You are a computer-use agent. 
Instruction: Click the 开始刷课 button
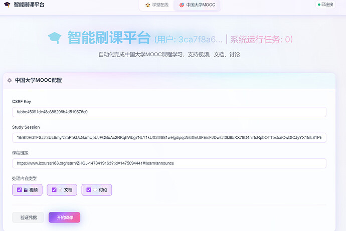[64, 217]
